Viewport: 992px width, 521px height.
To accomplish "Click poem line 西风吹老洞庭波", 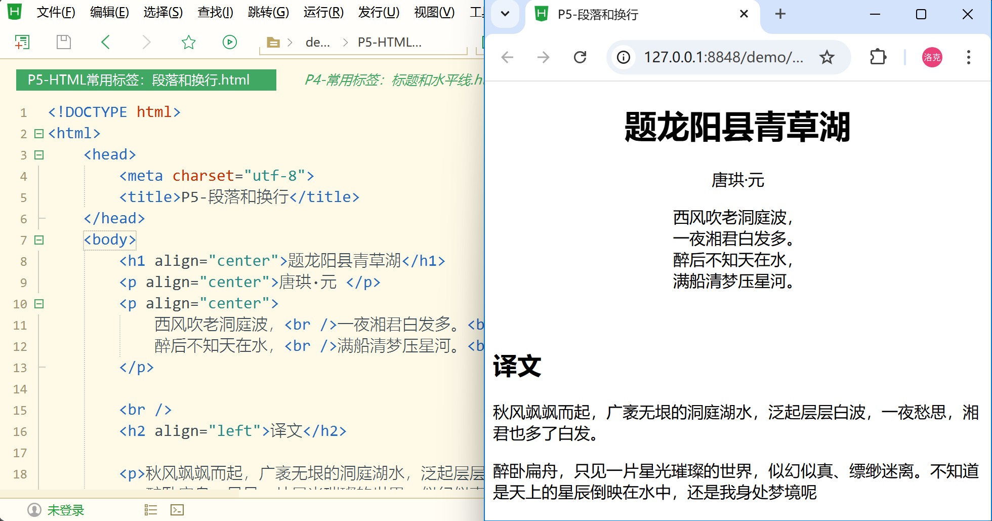I will tap(733, 218).
